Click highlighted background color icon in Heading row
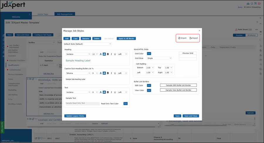The width and height of the screenshot is (264, 143). pos(104,54)
